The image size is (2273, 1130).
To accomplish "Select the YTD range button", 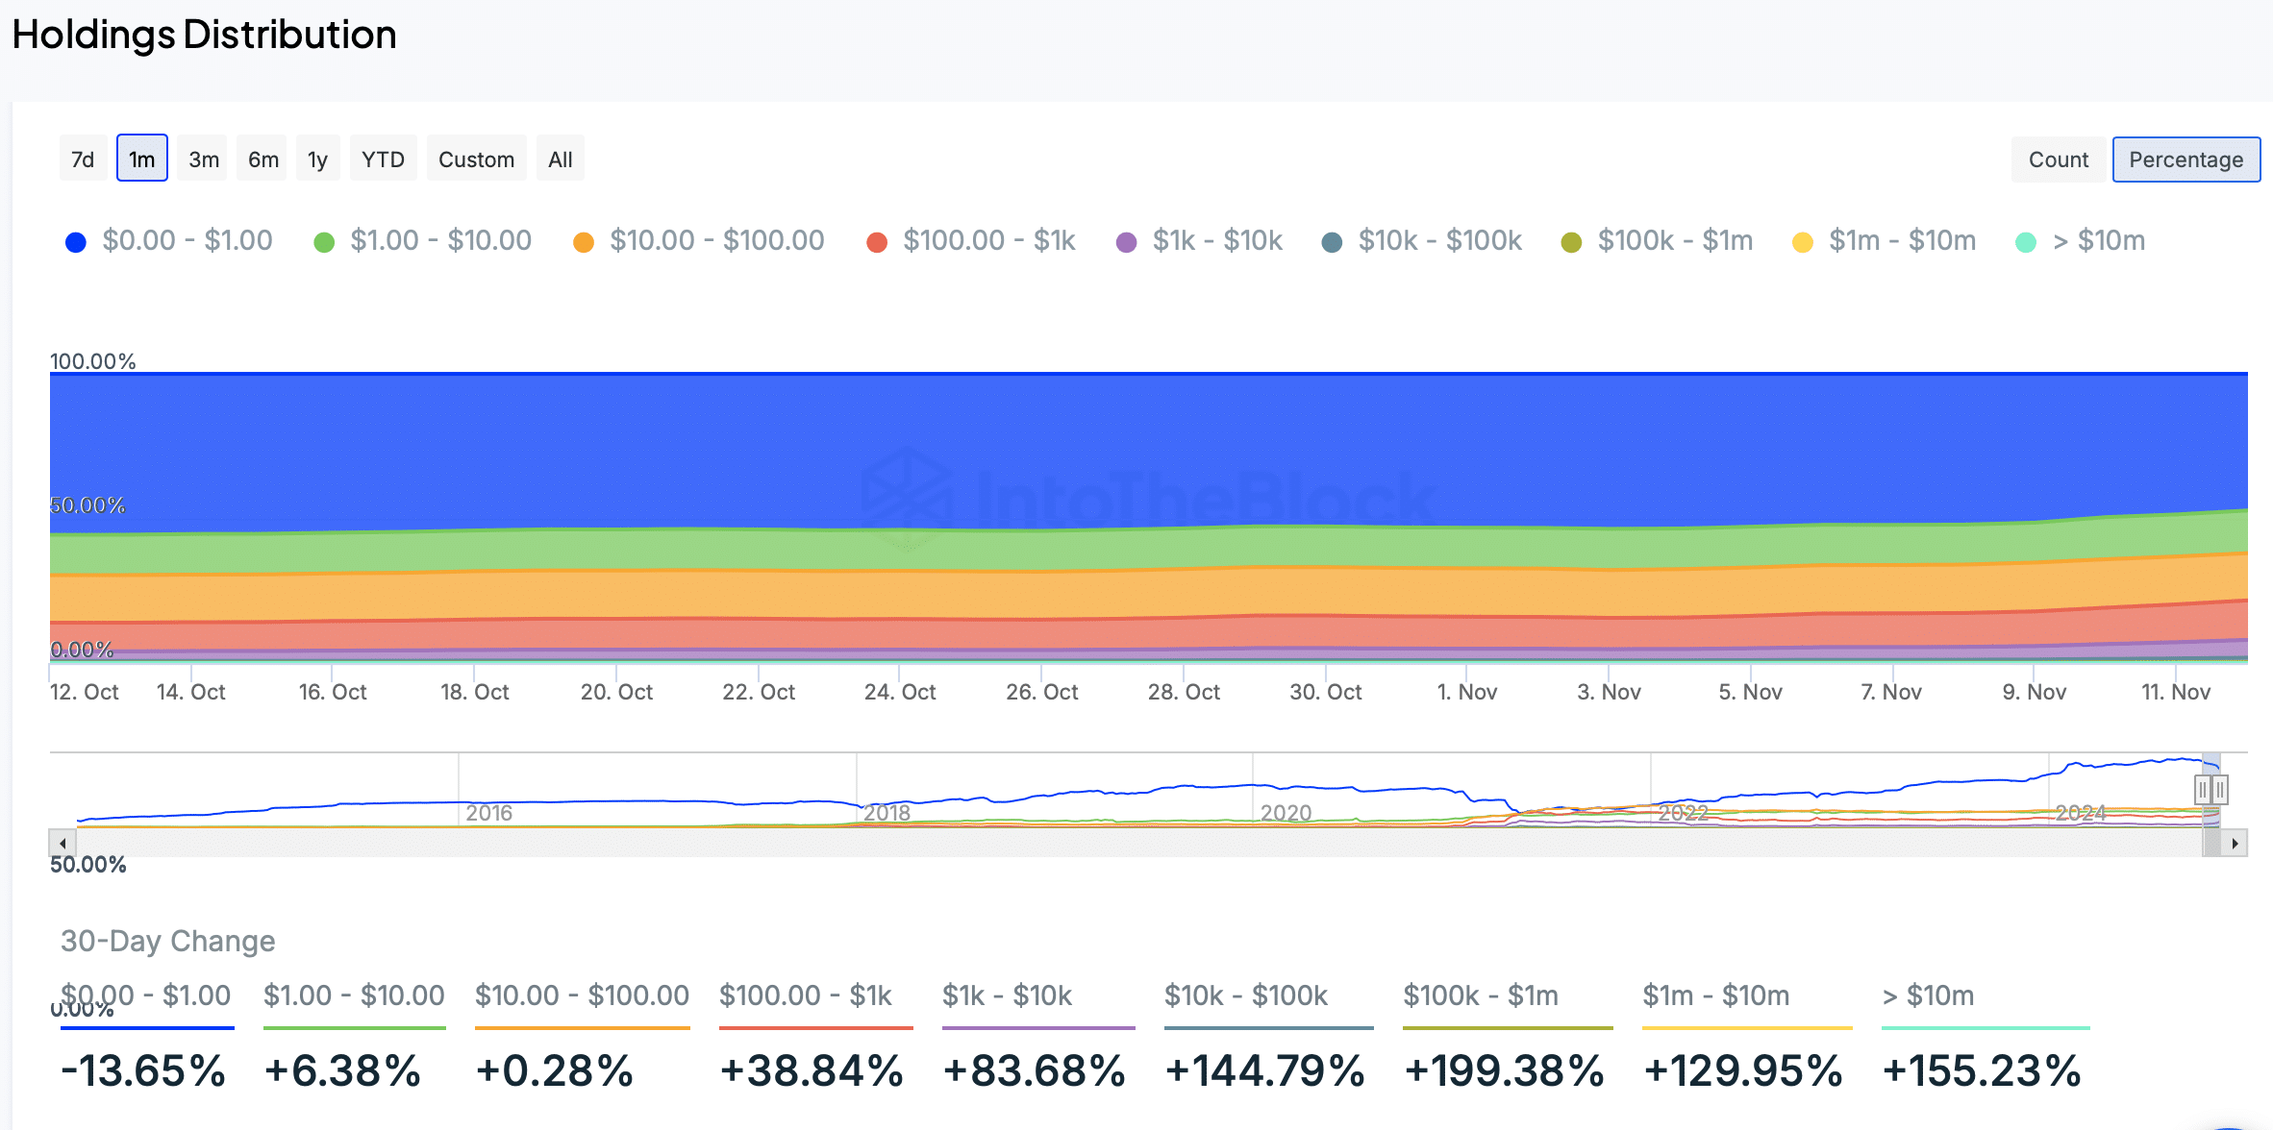I will [x=383, y=160].
